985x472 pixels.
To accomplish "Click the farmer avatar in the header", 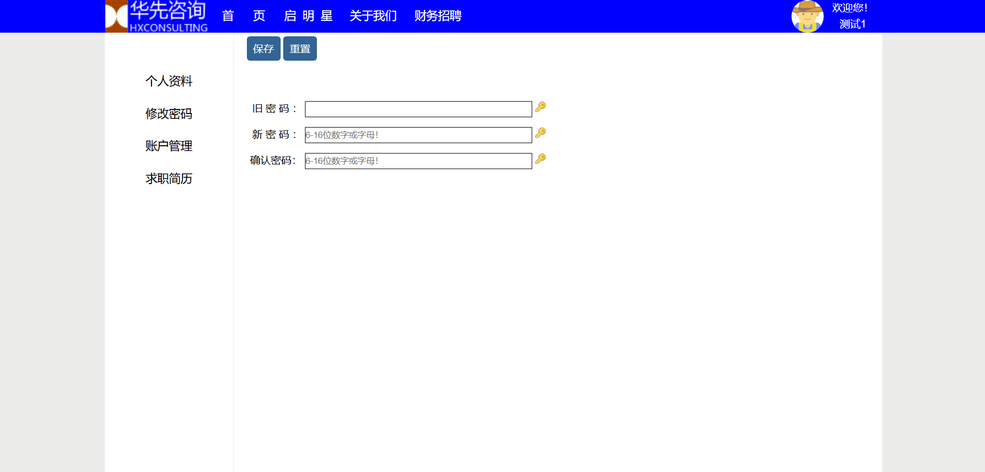I will (807, 17).
